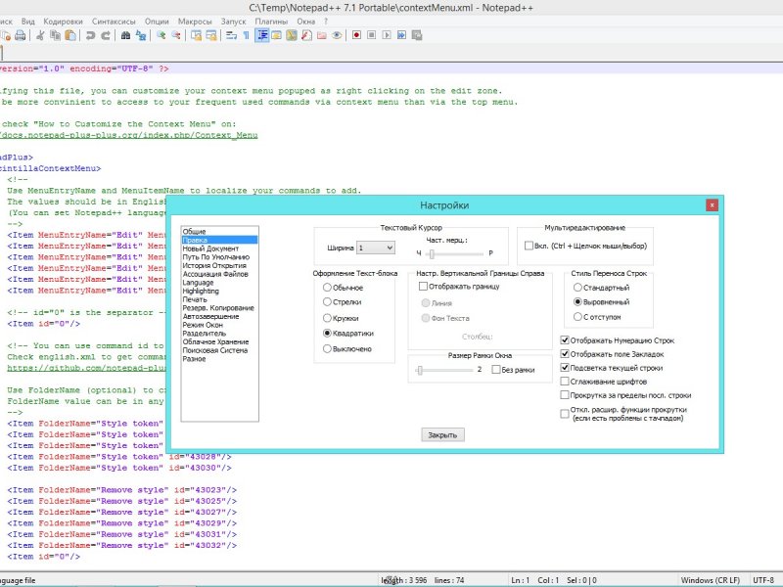The height and width of the screenshot is (587, 783).
Task: Close the Настройки dialog with X
Action: pos(712,204)
